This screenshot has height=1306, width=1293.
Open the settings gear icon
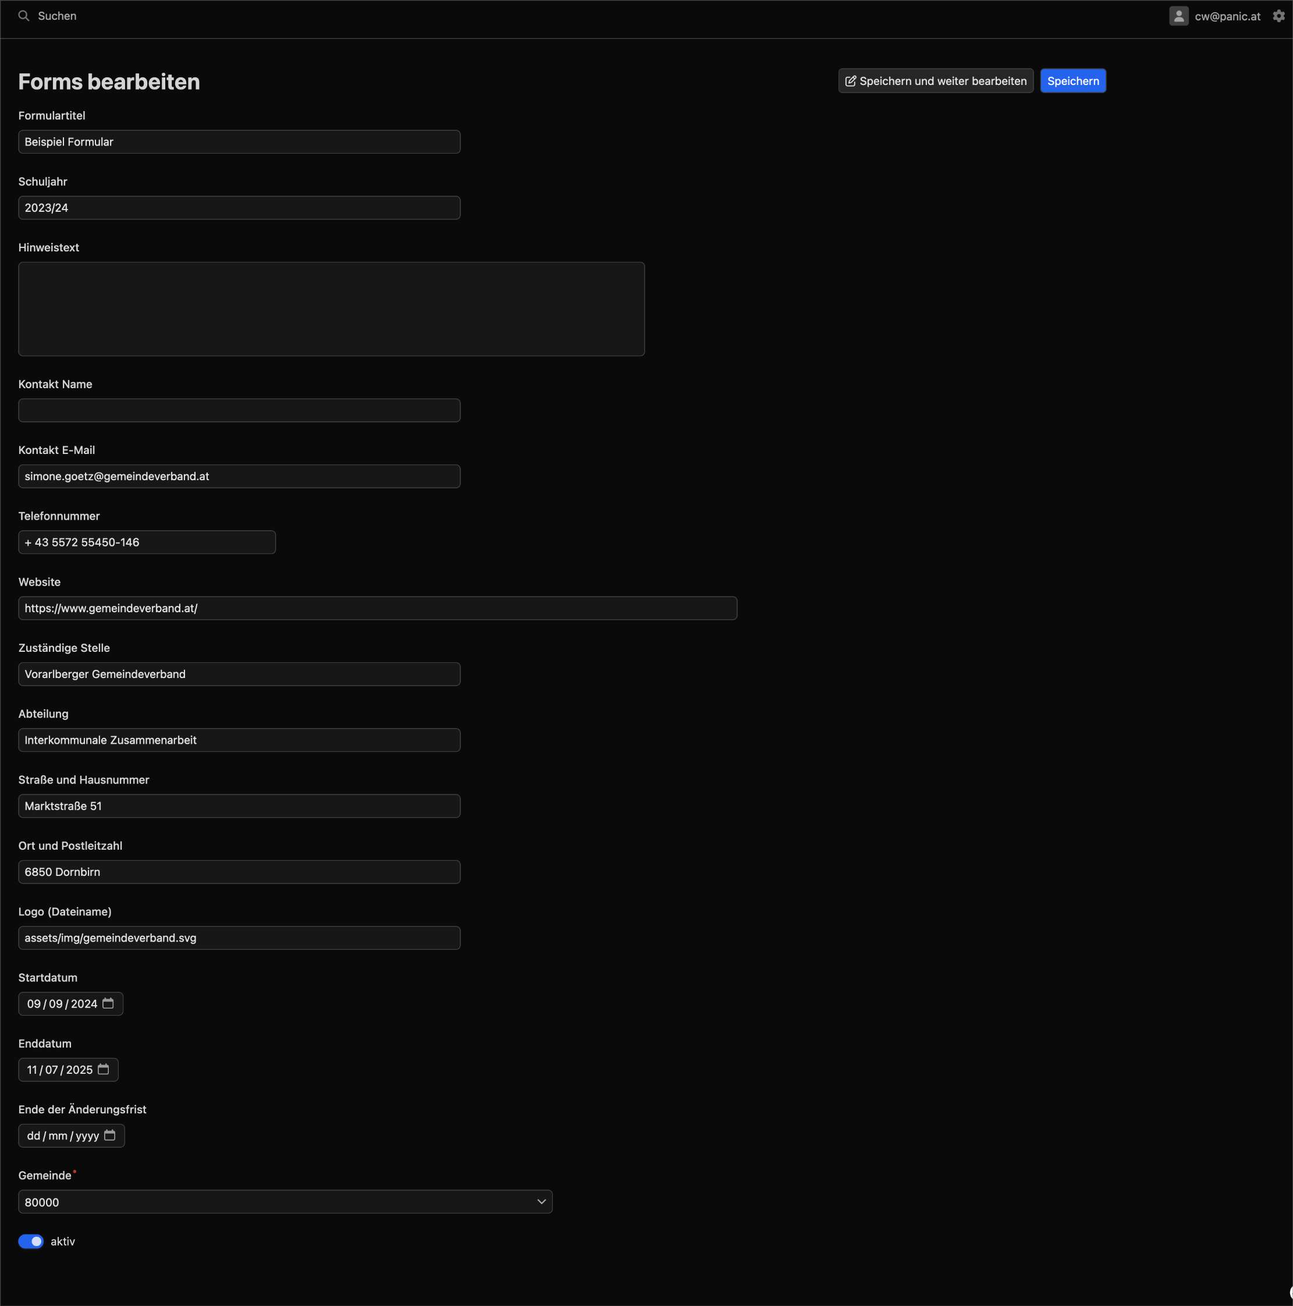(x=1278, y=16)
